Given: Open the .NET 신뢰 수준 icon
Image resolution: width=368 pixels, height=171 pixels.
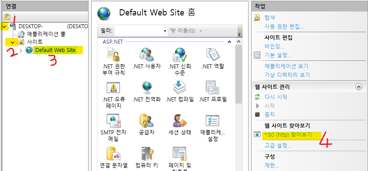Looking at the screenshot, I should [179, 55].
